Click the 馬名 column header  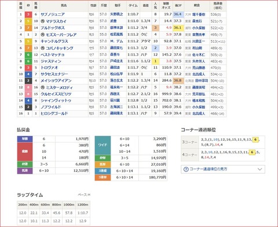click(64, 6)
